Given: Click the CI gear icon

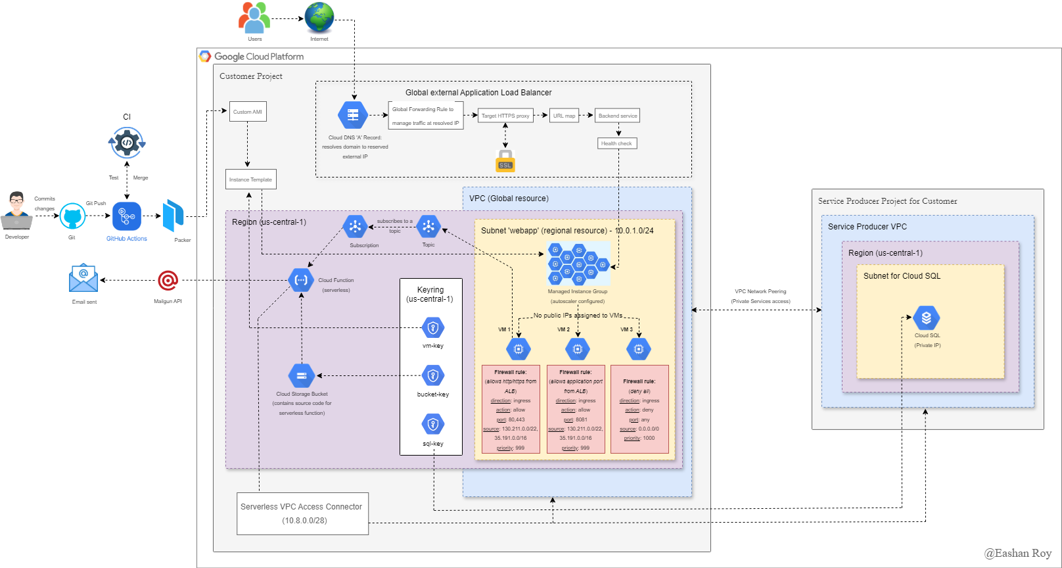Looking at the screenshot, I should coord(127,143).
